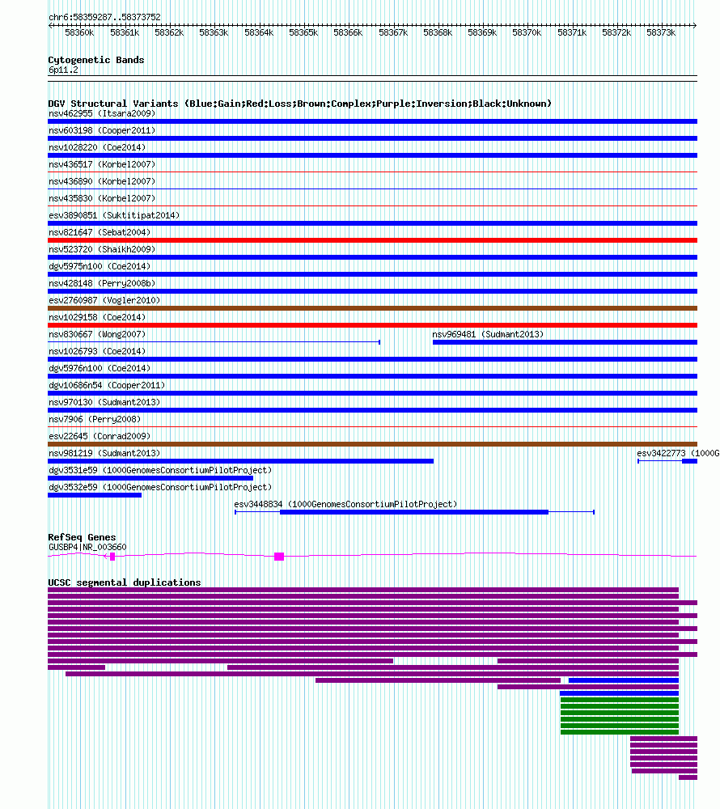720x809 pixels.
Task: Click brown bar under esv22645 (Conrad2009)
Action: pyautogui.click(x=372, y=445)
